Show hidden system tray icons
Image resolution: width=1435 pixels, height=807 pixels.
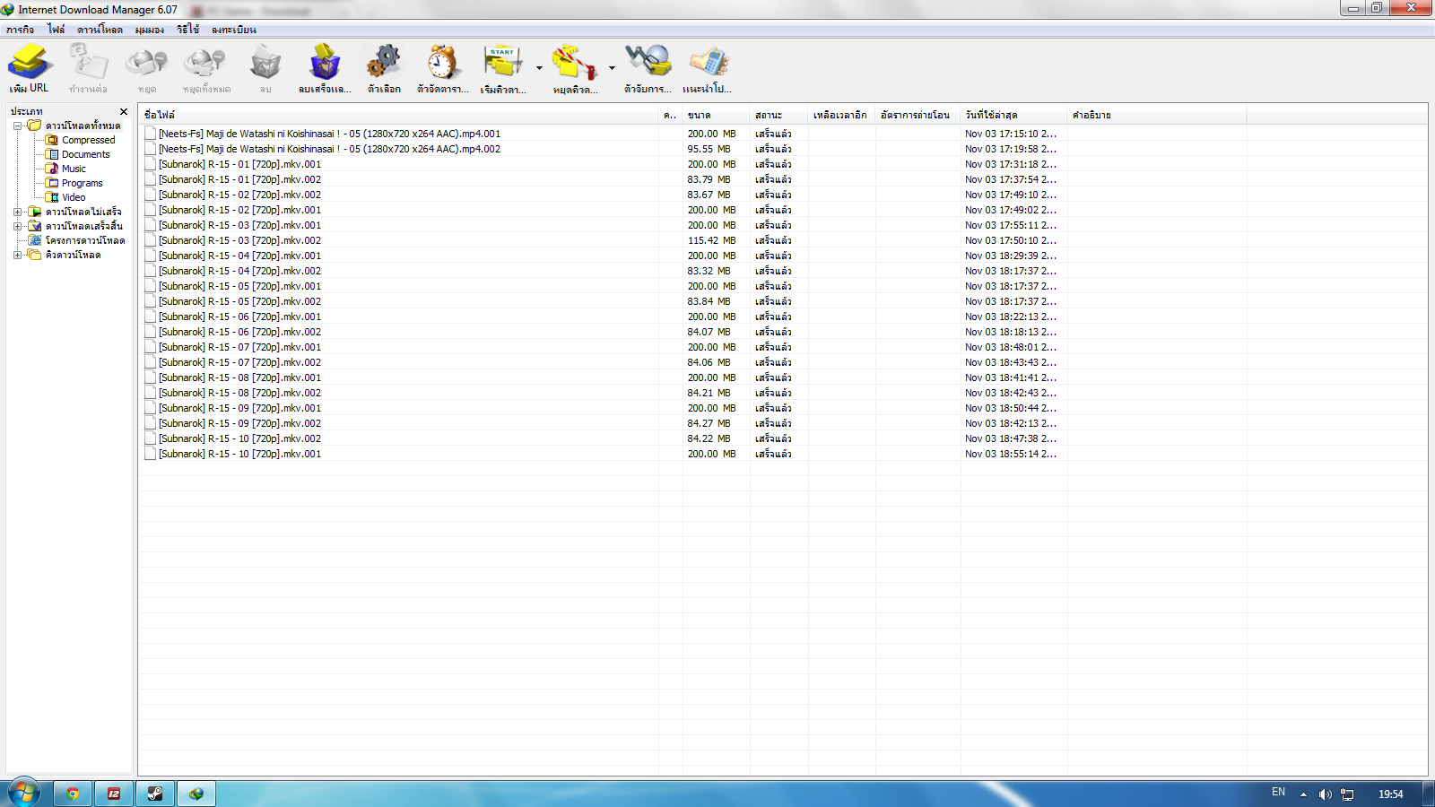pyautogui.click(x=1303, y=794)
